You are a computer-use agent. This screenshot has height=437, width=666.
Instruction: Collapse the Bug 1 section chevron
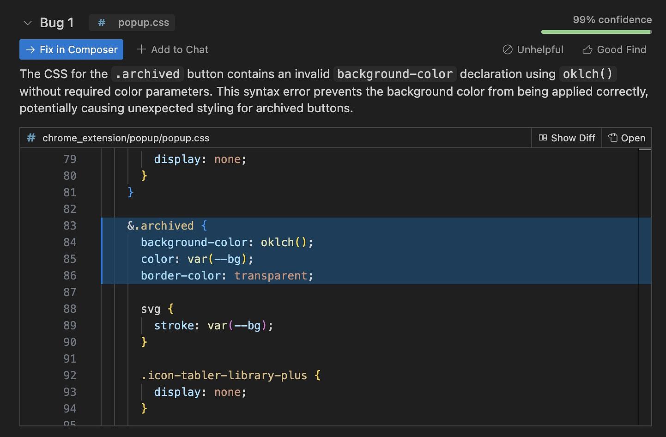coord(28,23)
